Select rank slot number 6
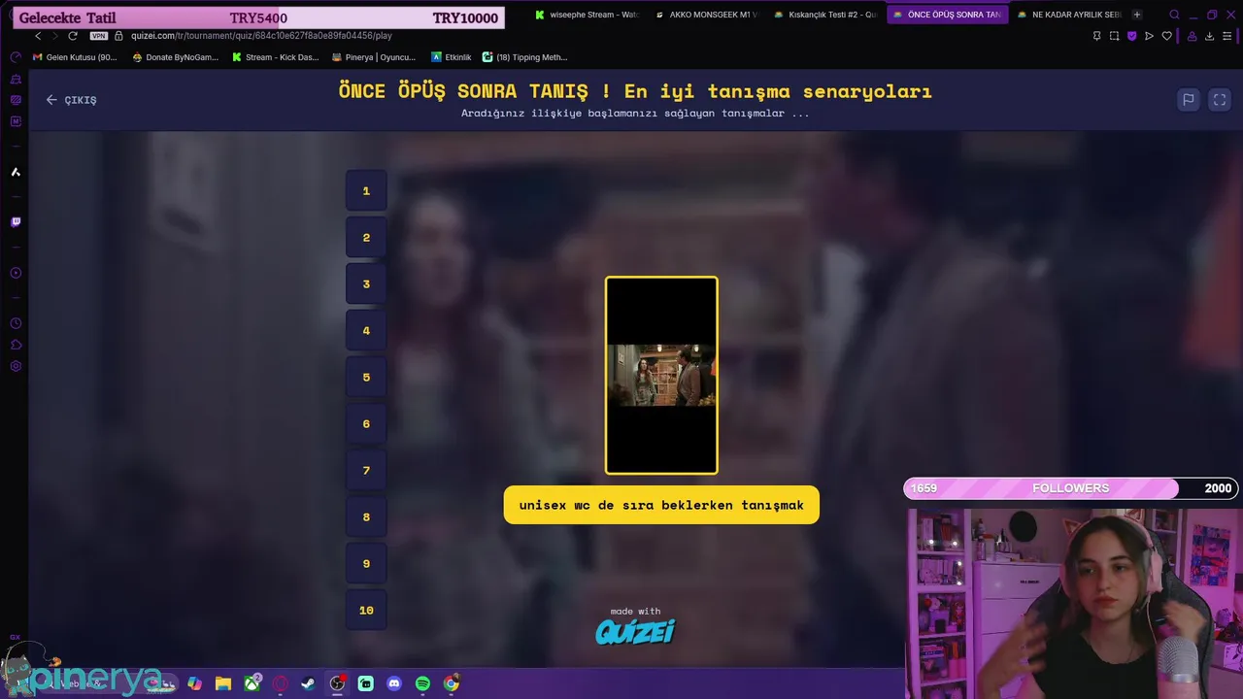This screenshot has width=1243, height=699. coord(366,424)
